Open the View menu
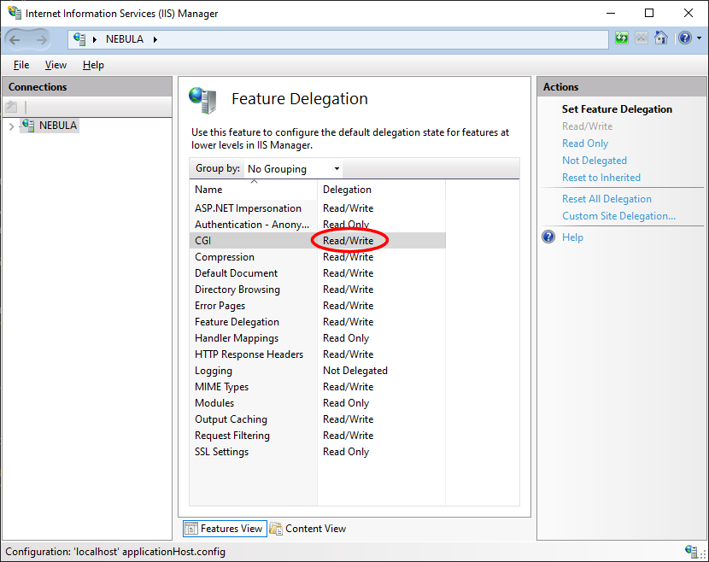This screenshot has width=709, height=562. [56, 65]
